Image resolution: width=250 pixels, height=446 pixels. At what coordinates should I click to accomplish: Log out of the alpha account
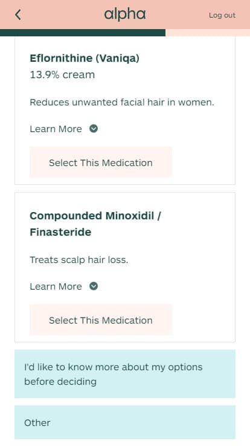click(x=222, y=15)
